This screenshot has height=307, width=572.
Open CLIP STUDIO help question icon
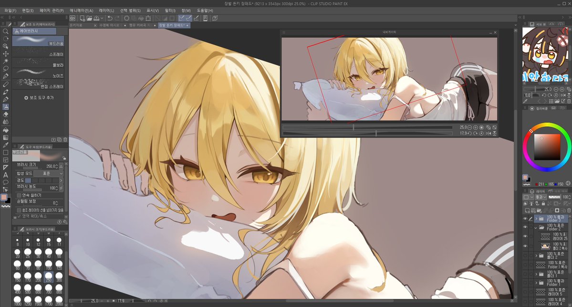coord(215,18)
